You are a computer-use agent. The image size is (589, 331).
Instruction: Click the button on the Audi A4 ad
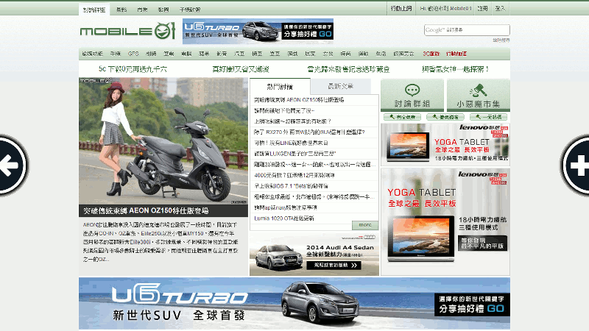(x=334, y=266)
